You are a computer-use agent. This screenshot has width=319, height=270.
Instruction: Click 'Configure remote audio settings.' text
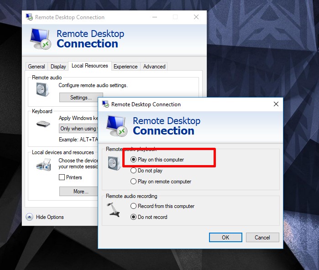point(93,85)
